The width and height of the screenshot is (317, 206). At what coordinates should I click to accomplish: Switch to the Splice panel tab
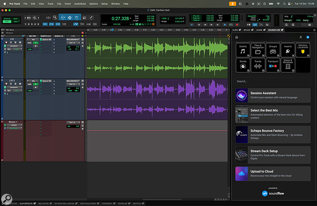point(248,30)
